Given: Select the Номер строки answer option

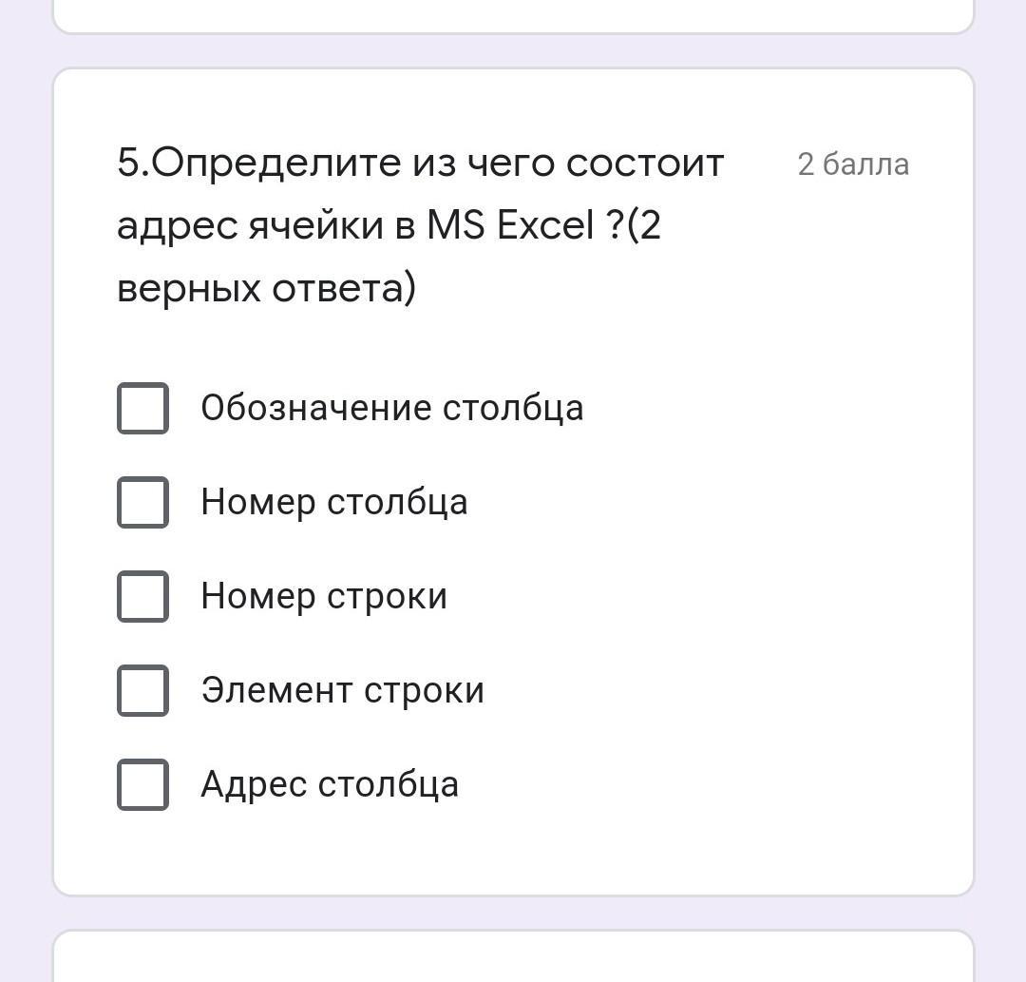Looking at the screenshot, I should 323,596.
